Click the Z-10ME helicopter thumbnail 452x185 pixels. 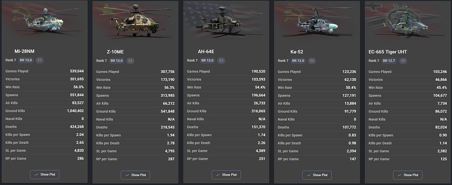point(135,20)
